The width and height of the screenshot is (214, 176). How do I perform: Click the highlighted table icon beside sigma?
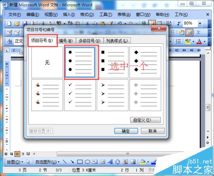[189, 33]
